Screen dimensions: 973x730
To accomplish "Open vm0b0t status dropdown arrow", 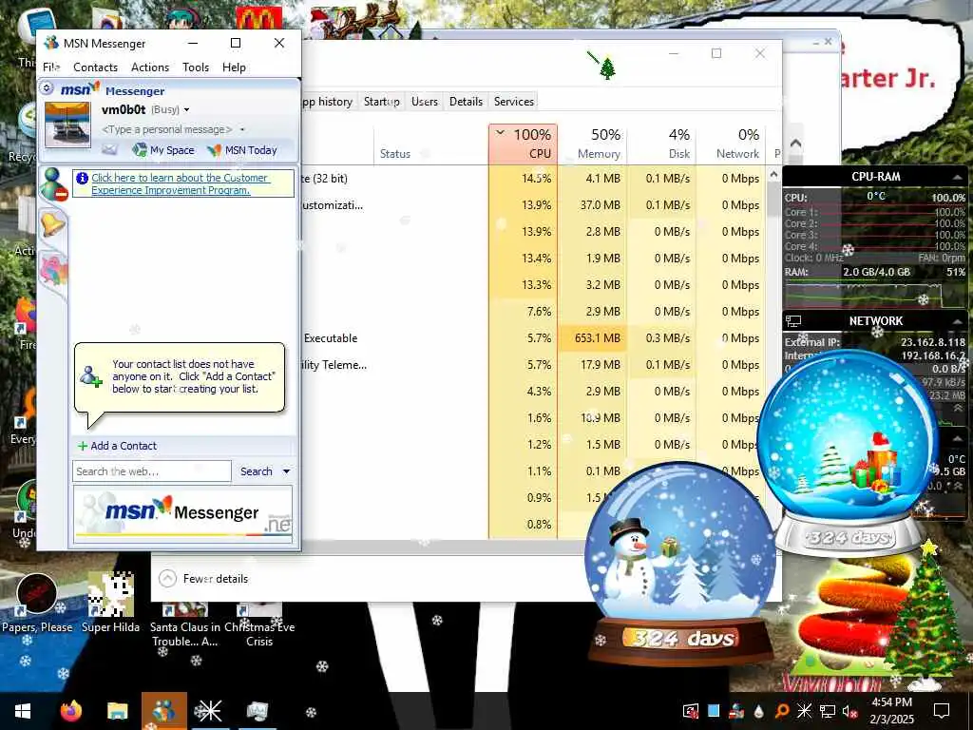I will click(x=187, y=110).
